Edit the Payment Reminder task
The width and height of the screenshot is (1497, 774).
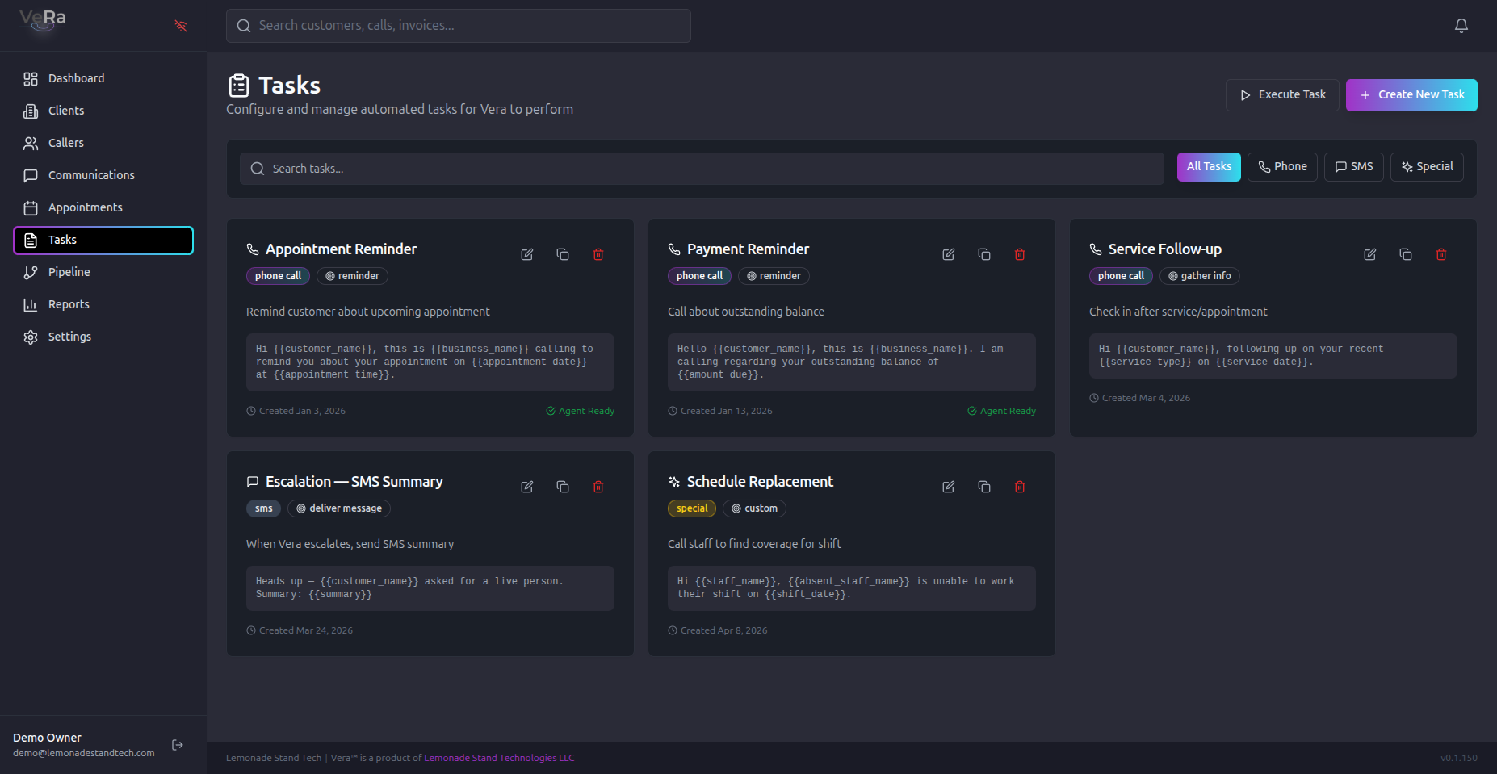(949, 254)
